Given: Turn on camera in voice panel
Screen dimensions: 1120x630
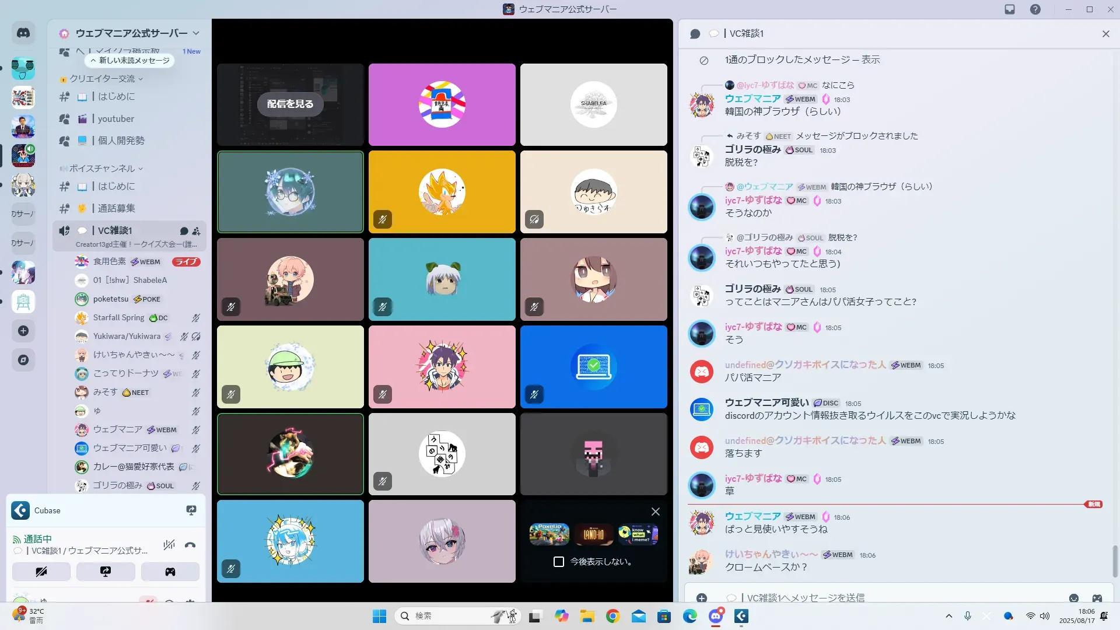Looking at the screenshot, I should [41, 572].
